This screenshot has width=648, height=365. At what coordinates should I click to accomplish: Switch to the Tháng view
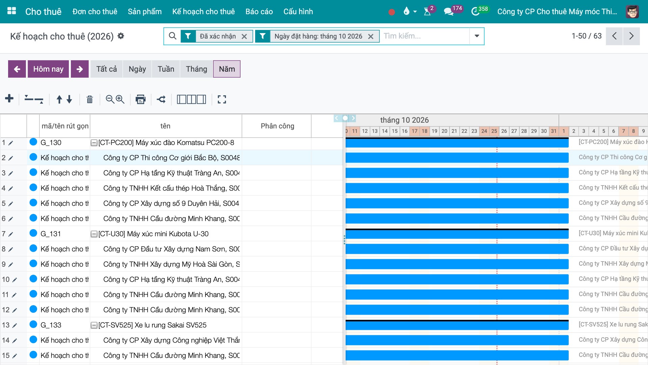click(196, 69)
